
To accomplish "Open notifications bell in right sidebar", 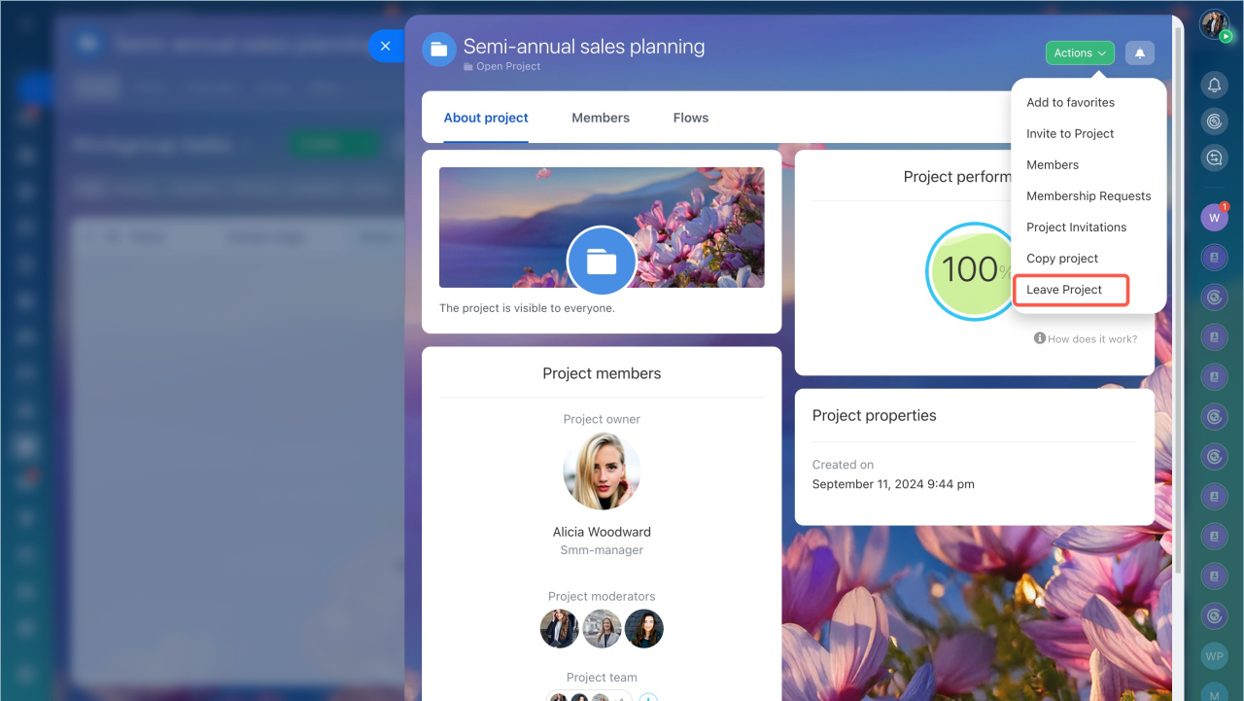I will pos(1214,86).
